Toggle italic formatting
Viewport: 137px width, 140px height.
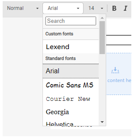125,8
